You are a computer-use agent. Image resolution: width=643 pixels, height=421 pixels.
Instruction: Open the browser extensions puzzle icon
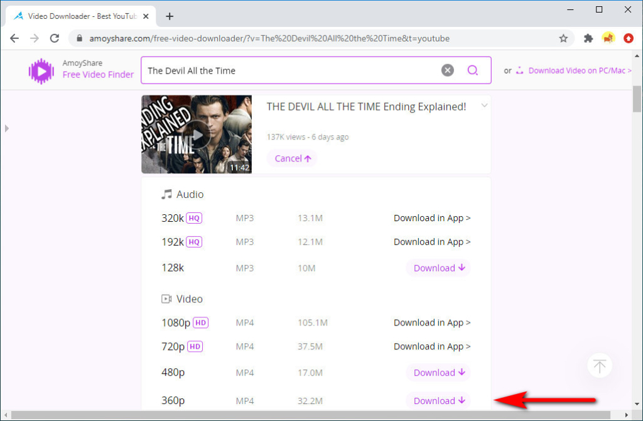coord(588,38)
